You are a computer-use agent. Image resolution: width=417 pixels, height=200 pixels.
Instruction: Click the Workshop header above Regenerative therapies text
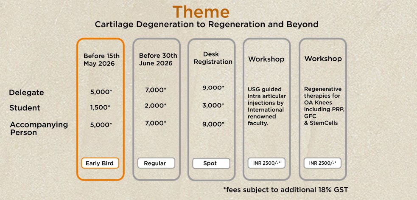click(323, 59)
